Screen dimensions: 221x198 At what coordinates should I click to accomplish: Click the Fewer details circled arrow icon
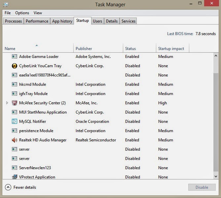coord(8,187)
